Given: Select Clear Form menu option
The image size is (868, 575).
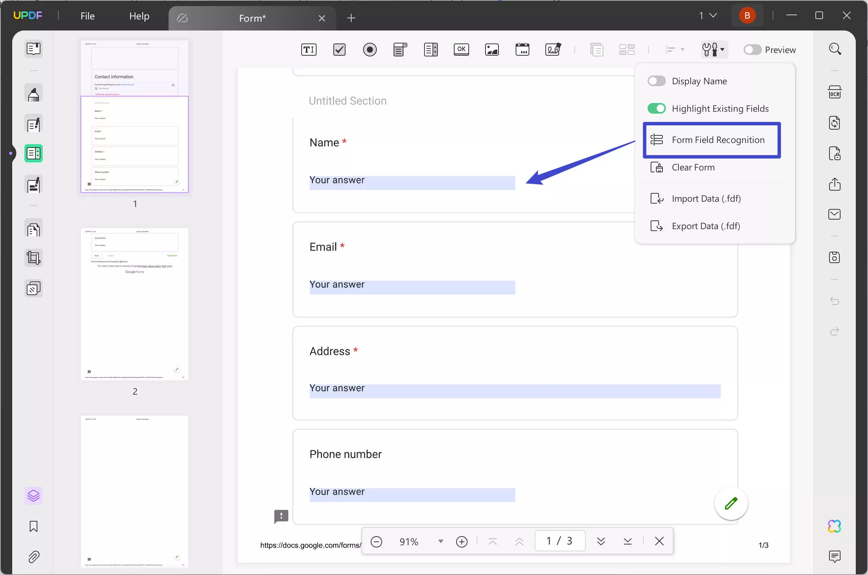Looking at the screenshot, I should pos(693,167).
